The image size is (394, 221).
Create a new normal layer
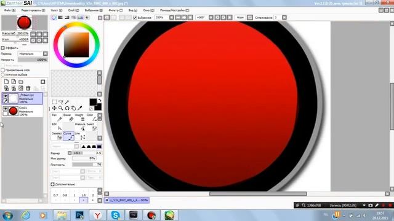point(6,82)
